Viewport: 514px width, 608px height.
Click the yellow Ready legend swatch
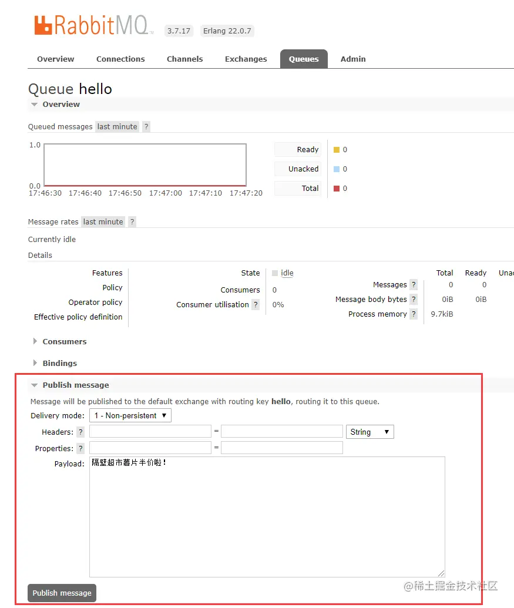point(337,150)
